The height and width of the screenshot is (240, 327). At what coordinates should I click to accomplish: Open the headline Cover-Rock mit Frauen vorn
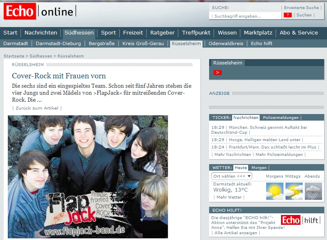(59, 76)
